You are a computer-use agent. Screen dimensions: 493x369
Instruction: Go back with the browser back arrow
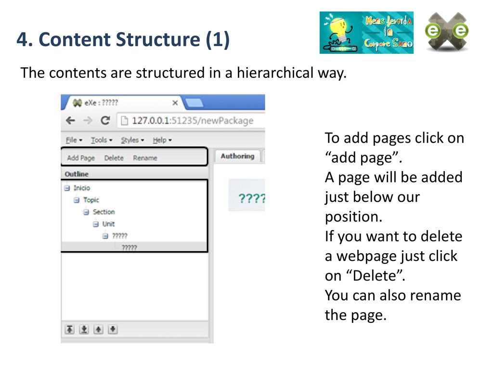pos(70,121)
